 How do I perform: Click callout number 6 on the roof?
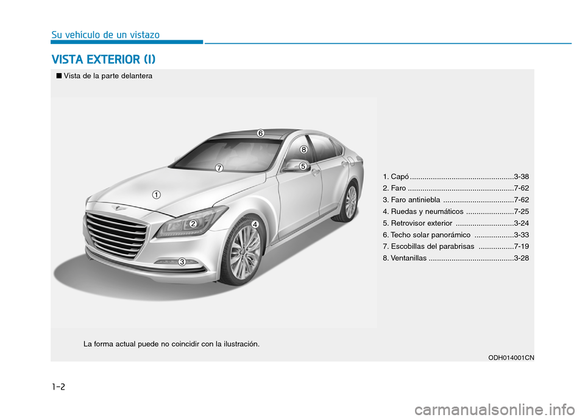tap(260, 133)
